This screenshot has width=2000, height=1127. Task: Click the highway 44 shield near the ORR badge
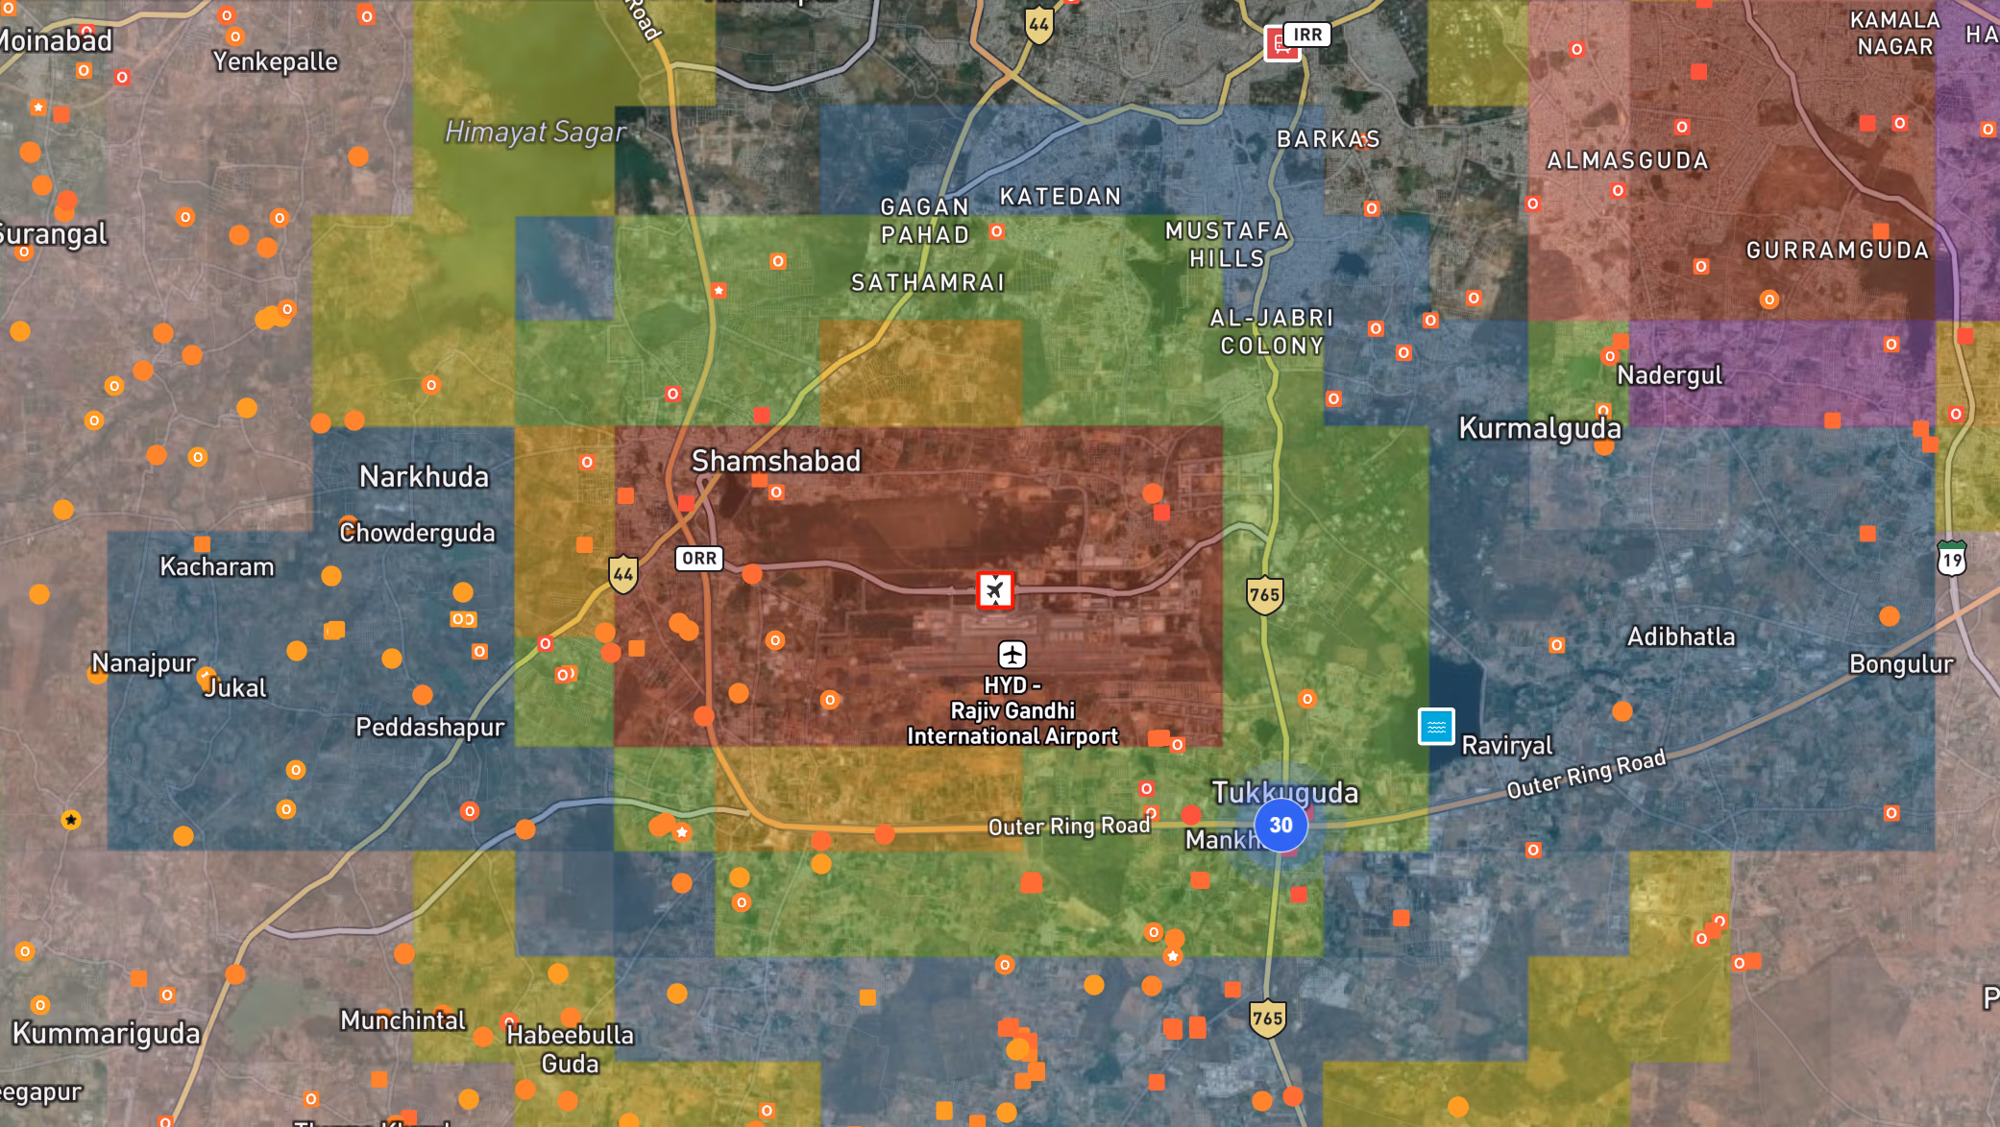[x=623, y=575]
